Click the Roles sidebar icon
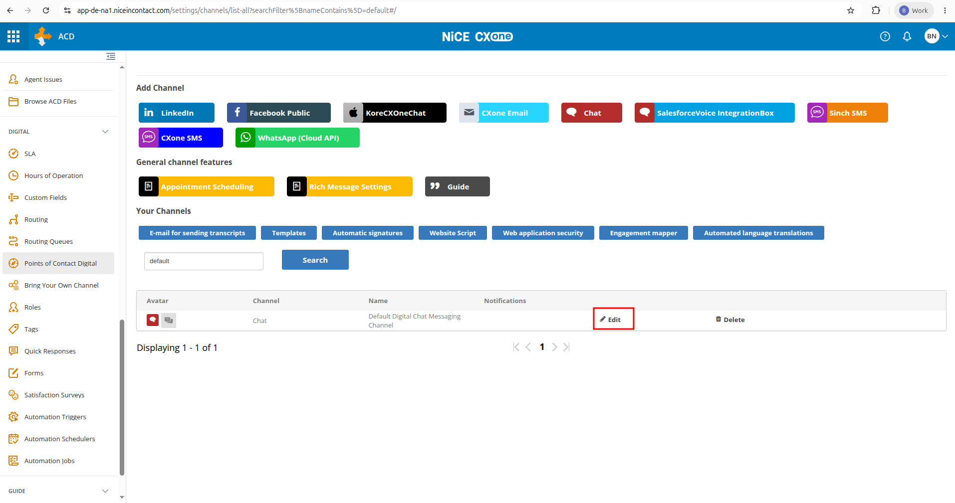The image size is (955, 503). tap(13, 307)
